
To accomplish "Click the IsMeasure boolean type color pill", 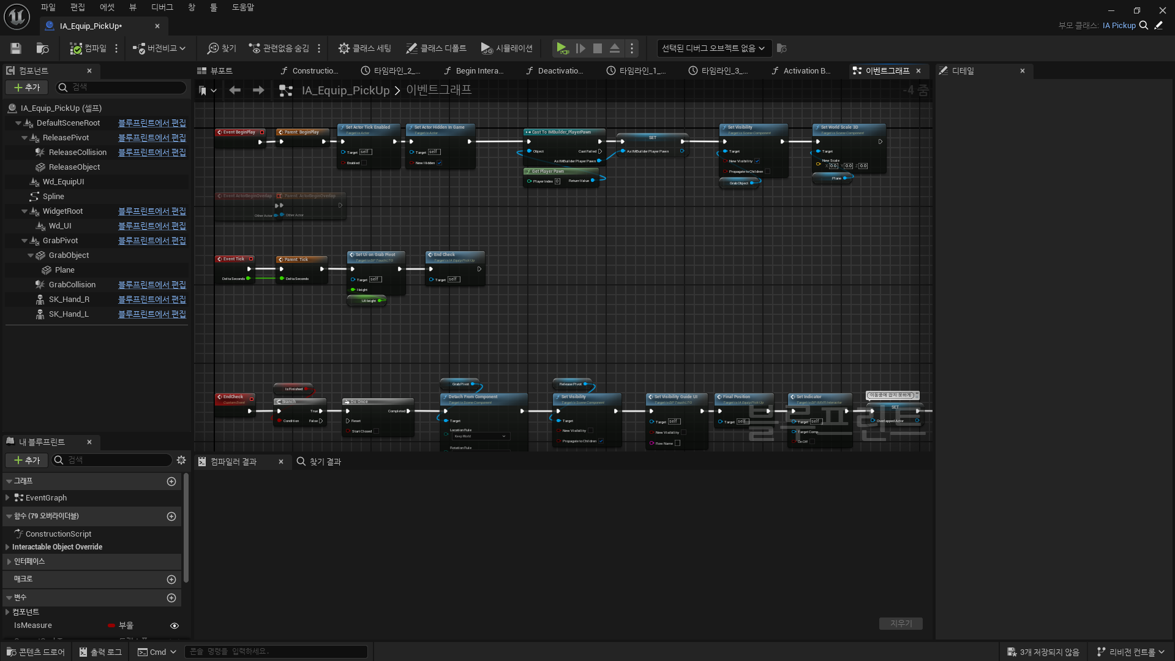I will tap(111, 625).
